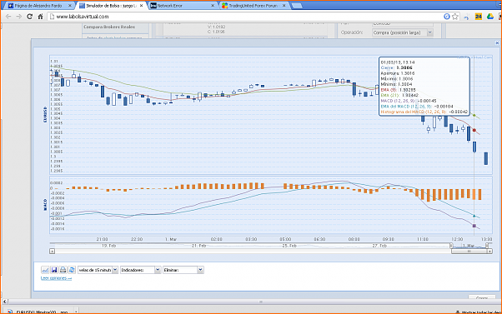Viewport: 502px width, 314px height.
Task: Click the navigator scrollbar right arrow
Action: click(x=489, y=252)
